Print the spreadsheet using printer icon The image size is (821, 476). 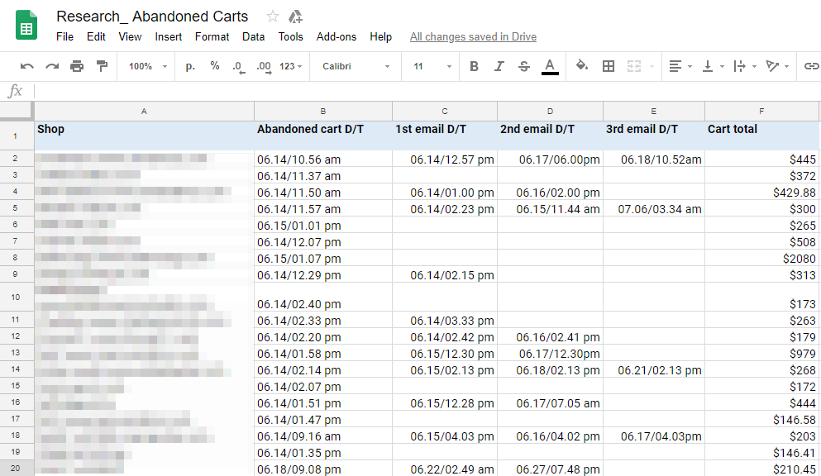coord(77,66)
